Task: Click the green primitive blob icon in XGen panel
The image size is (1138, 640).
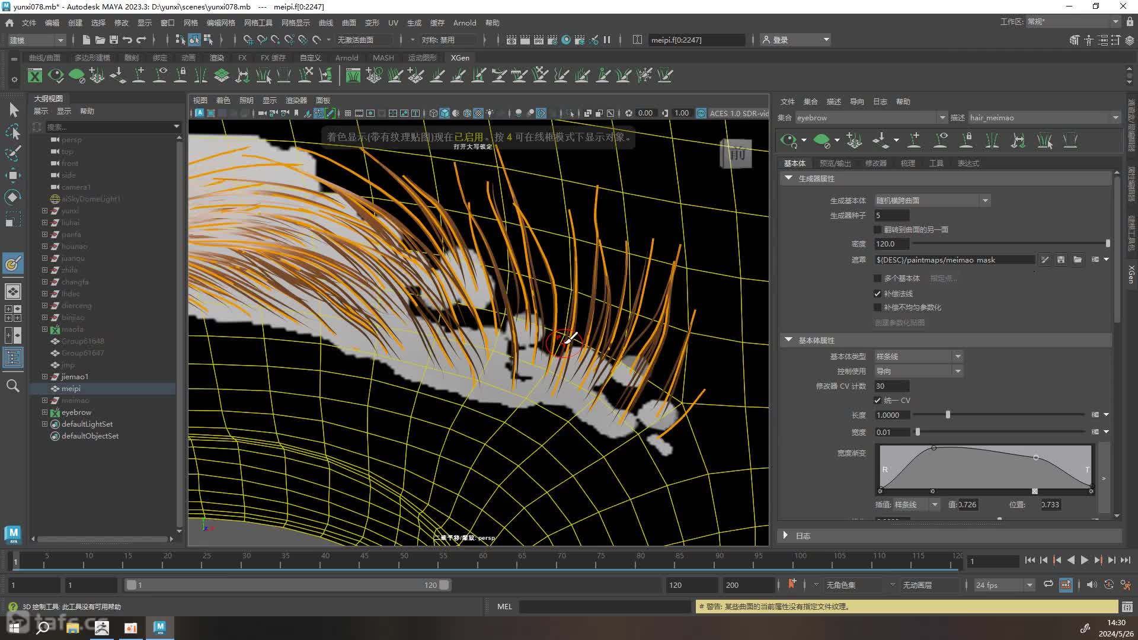Action: click(x=821, y=140)
